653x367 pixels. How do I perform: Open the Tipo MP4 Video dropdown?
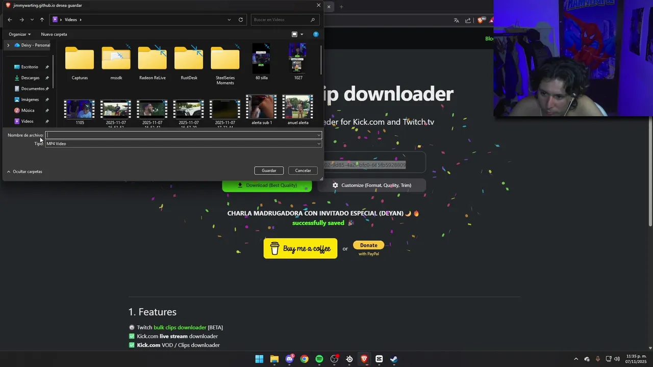184,144
